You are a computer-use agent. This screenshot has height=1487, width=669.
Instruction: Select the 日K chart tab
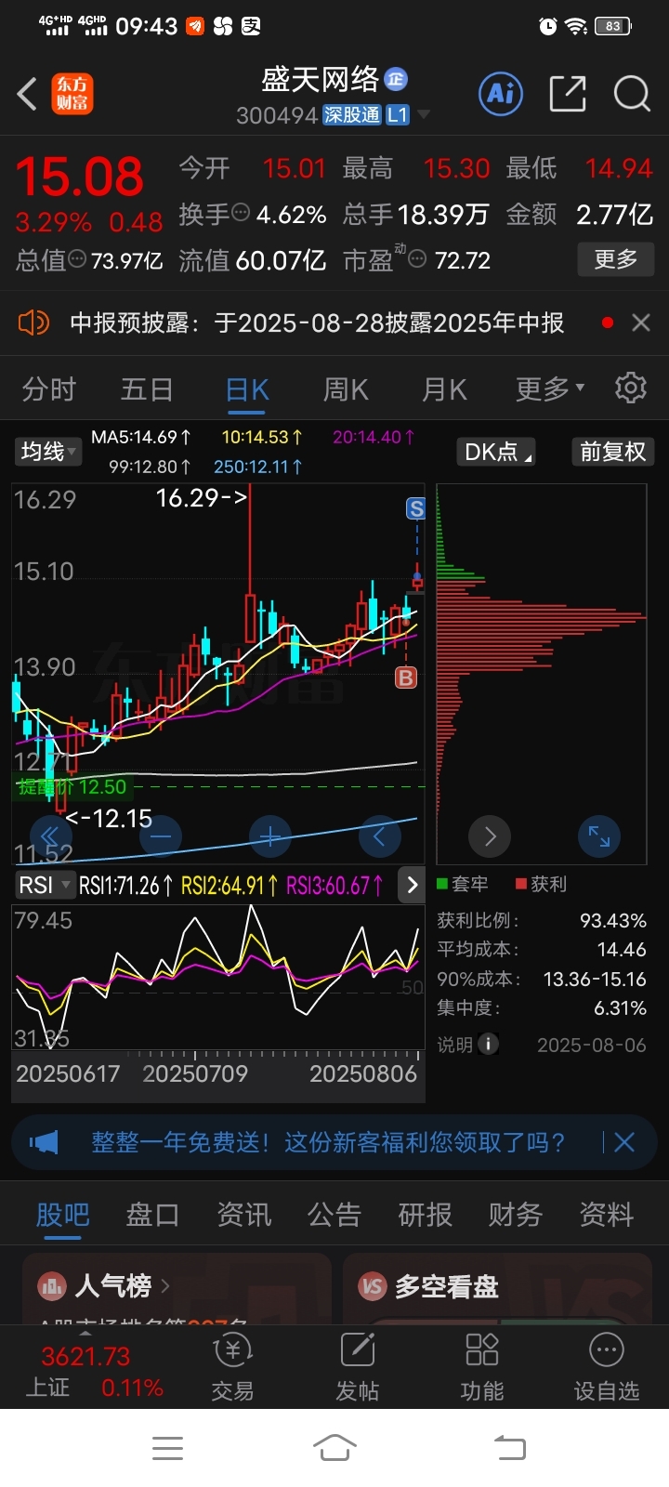tap(247, 388)
